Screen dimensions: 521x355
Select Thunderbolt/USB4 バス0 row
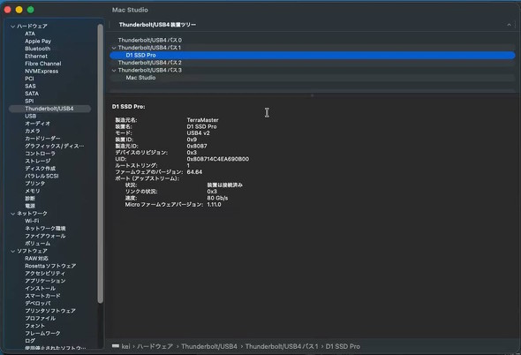312,41
